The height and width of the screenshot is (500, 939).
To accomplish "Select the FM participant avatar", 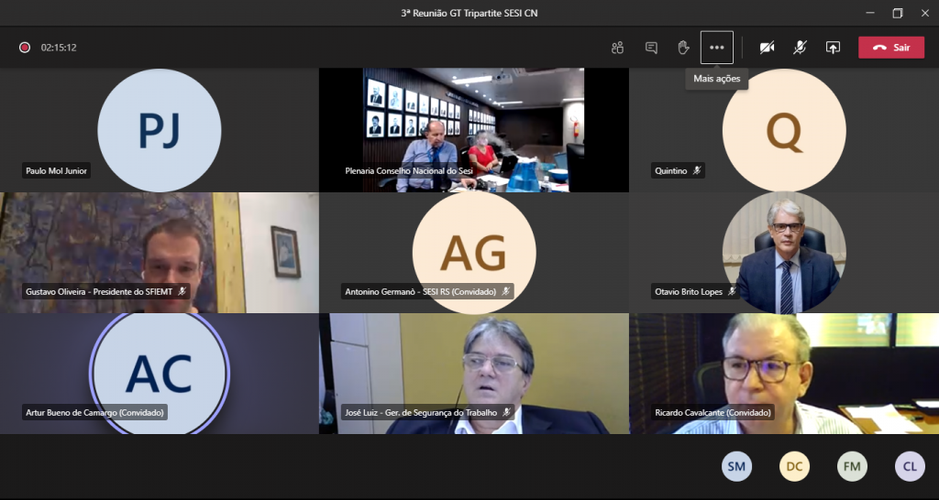I will pos(852,466).
